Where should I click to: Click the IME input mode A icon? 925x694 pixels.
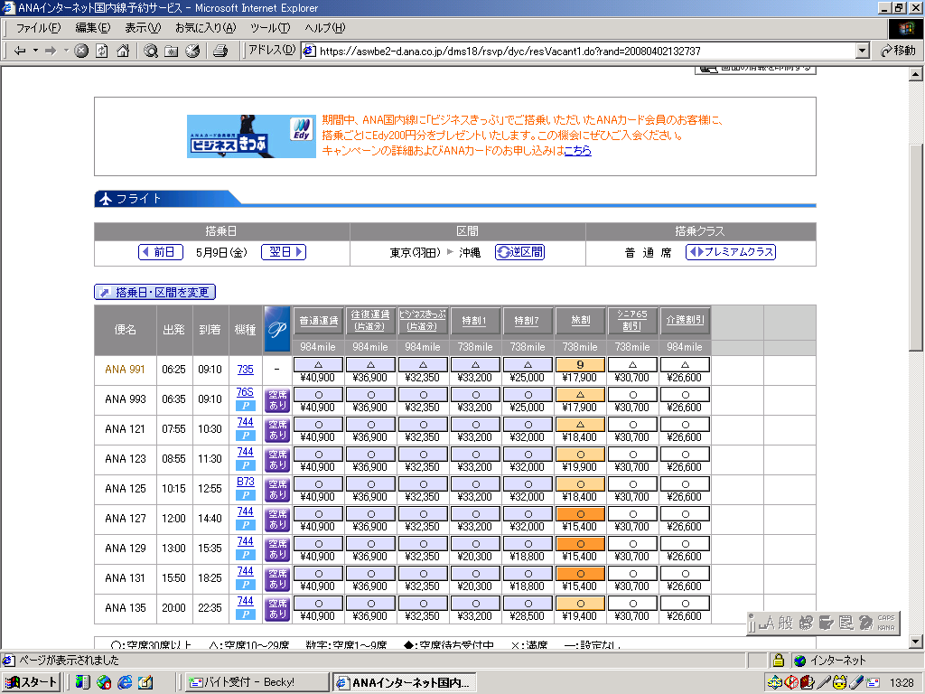point(767,623)
